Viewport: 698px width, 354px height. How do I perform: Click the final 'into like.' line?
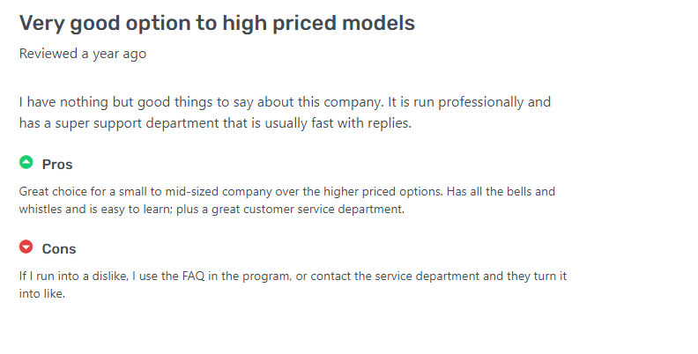42,294
